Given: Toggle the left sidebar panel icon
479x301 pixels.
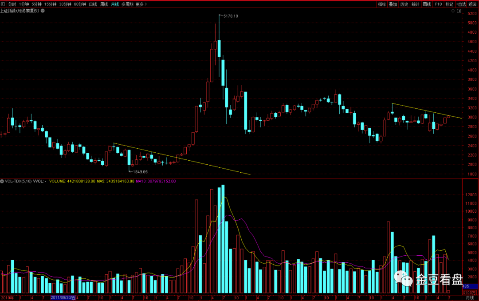Looking at the screenshot, I should click(x=3, y=4).
